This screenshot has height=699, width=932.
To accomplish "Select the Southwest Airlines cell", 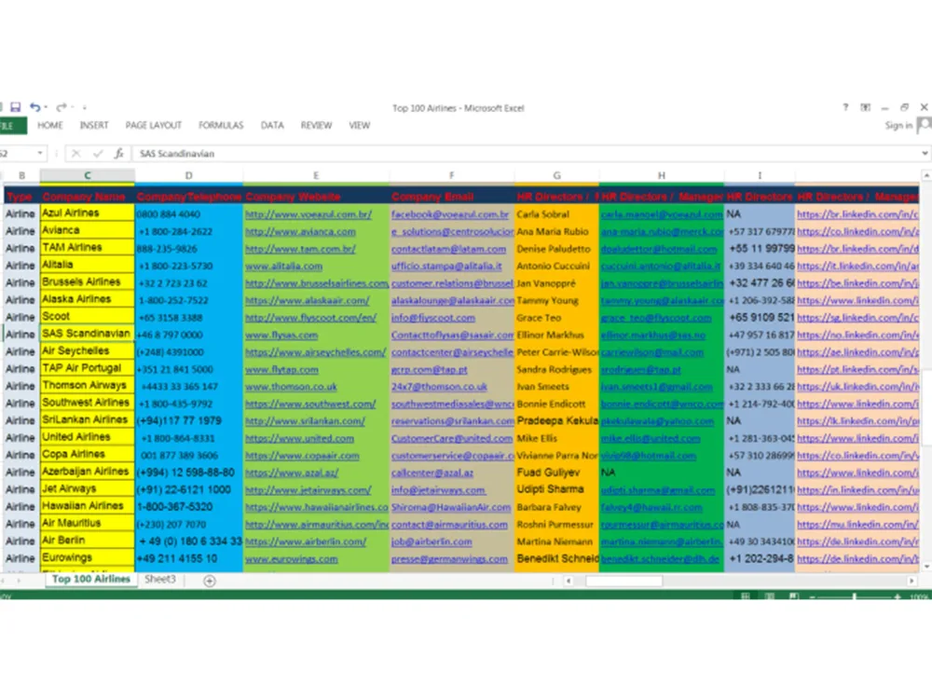I will tap(88, 403).
